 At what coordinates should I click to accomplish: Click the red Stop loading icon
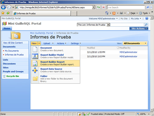coord(103,7)
